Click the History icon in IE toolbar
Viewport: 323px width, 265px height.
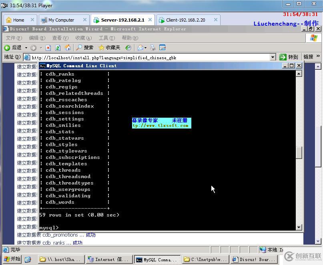[128, 48]
